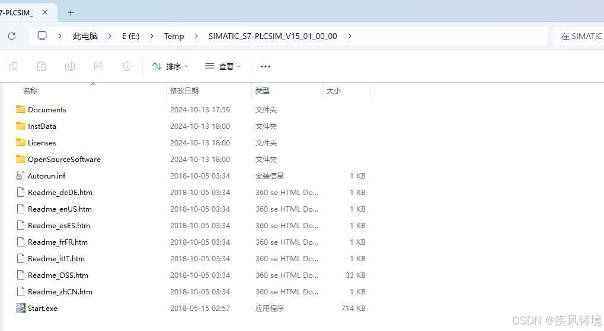Open the 排序 sort dropdown

[x=170, y=66]
